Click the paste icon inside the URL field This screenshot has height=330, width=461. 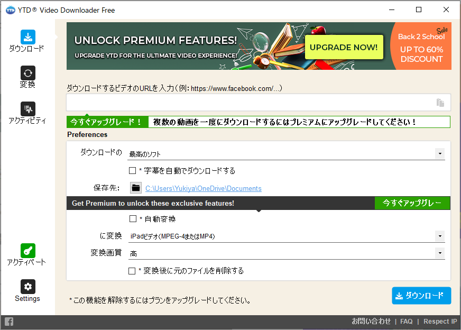coord(440,103)
